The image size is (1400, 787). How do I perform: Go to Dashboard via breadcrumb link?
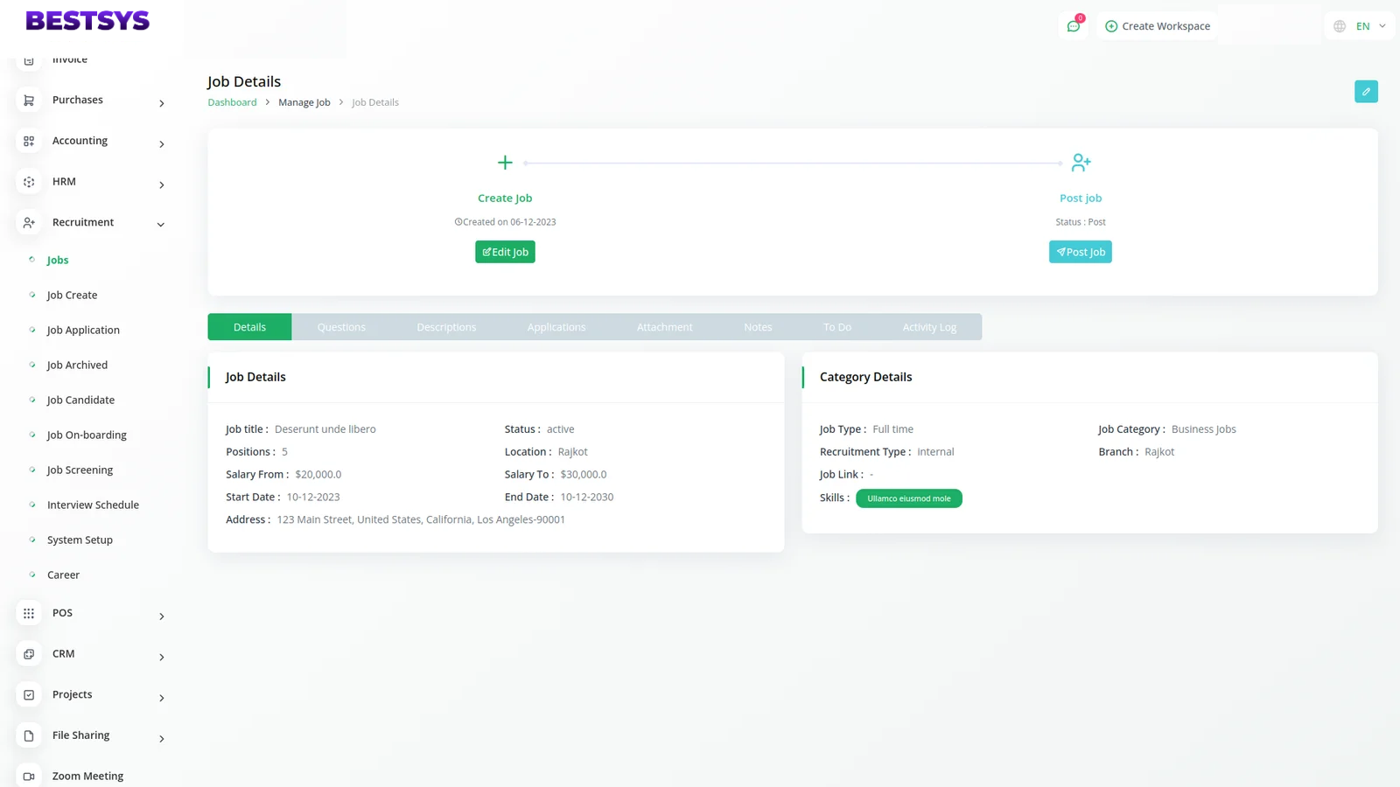coord(232,102)
